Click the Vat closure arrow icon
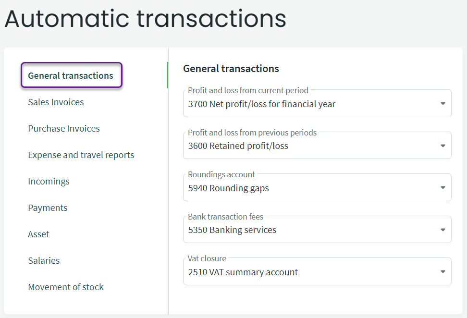This screenshot has width=467, height=318. pos(443,272)
